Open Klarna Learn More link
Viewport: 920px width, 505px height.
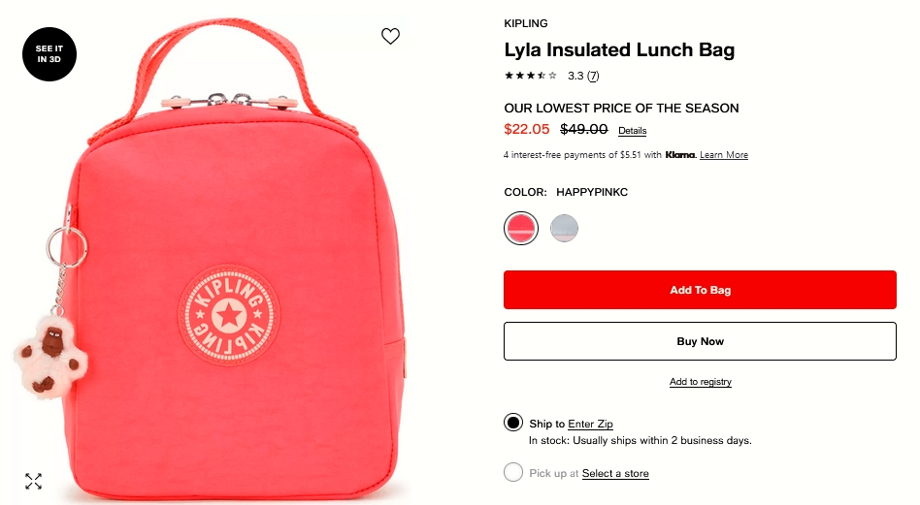pyautogui.click(x=724, y=155)
